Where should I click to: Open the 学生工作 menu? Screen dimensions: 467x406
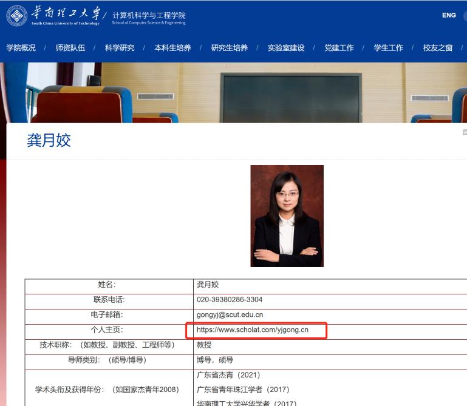pyautogui.click(x=388, y=48)
